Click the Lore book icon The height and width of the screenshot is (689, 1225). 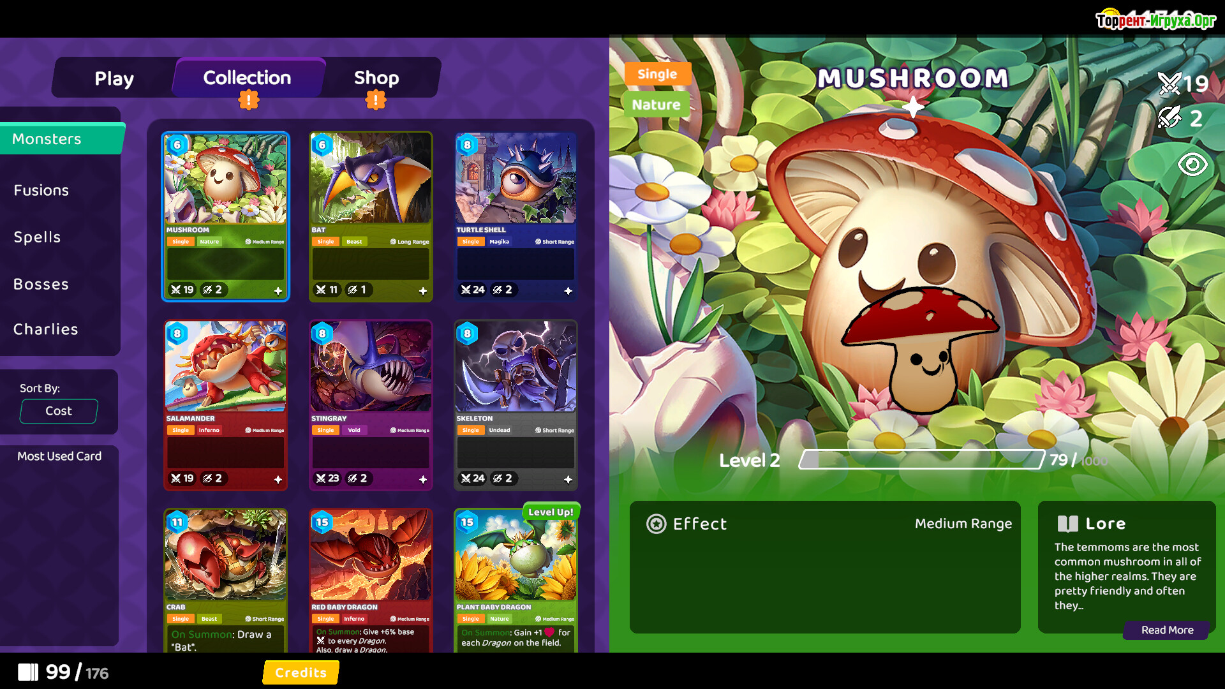(x=1067, y=524)
